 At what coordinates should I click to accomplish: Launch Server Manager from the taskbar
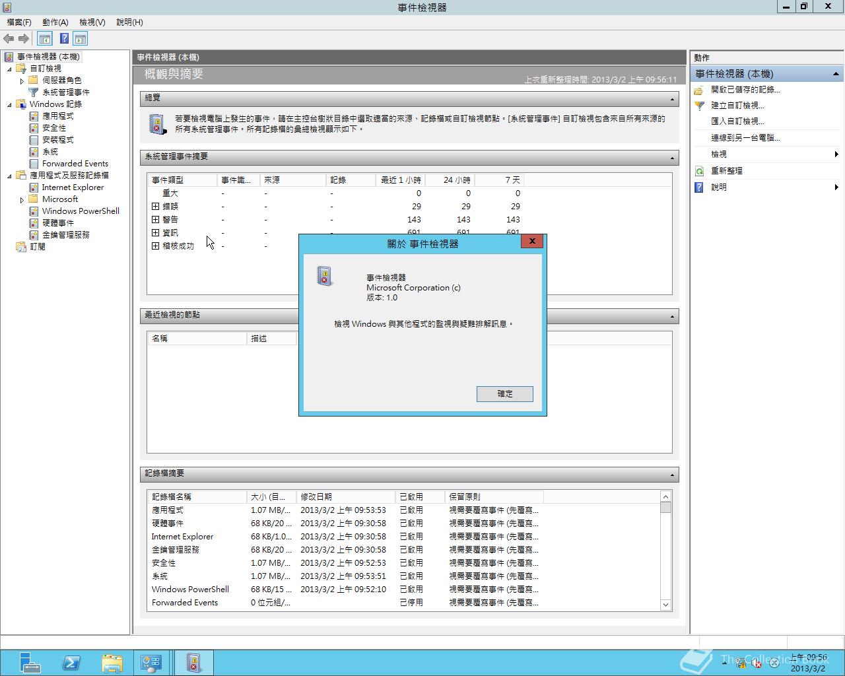[30, 663]
